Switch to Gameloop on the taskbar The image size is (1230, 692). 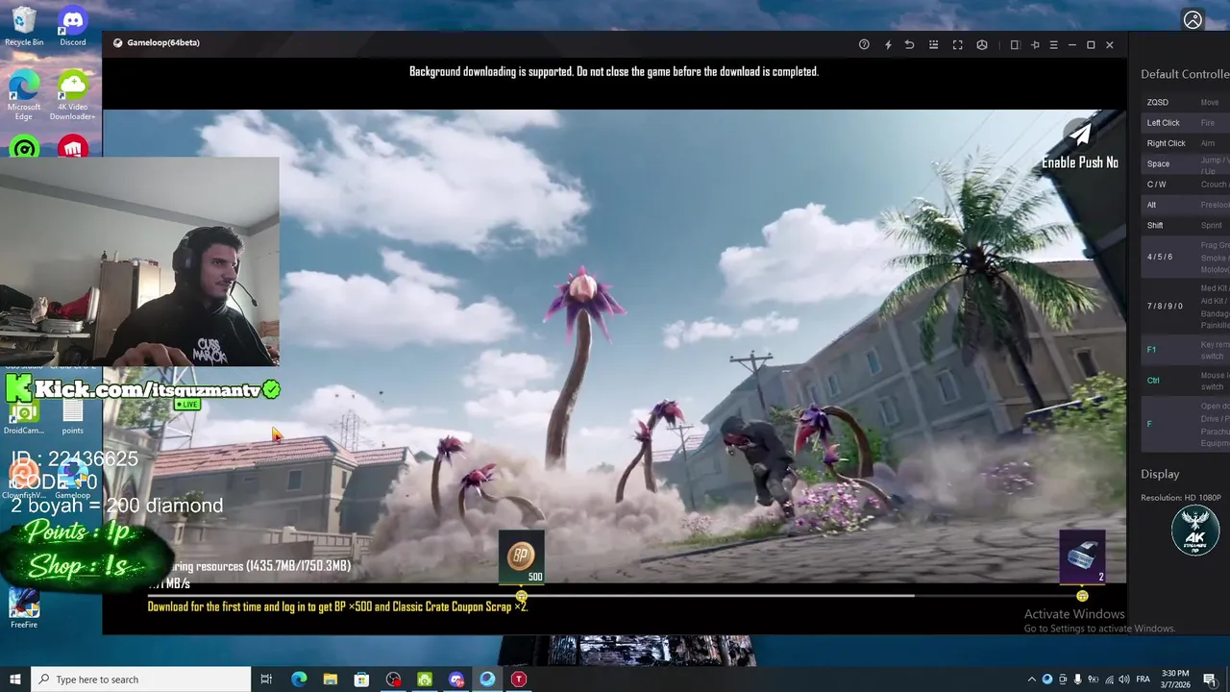click(x=487, y=680)
